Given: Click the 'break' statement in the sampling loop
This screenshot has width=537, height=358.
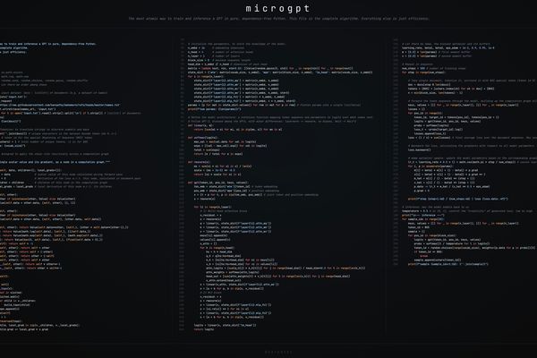Looking at the screenshot, I should tap(424, 256).
